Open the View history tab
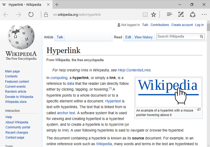The height and width of the screenshot is (147, 210). (x=143, y=37)
